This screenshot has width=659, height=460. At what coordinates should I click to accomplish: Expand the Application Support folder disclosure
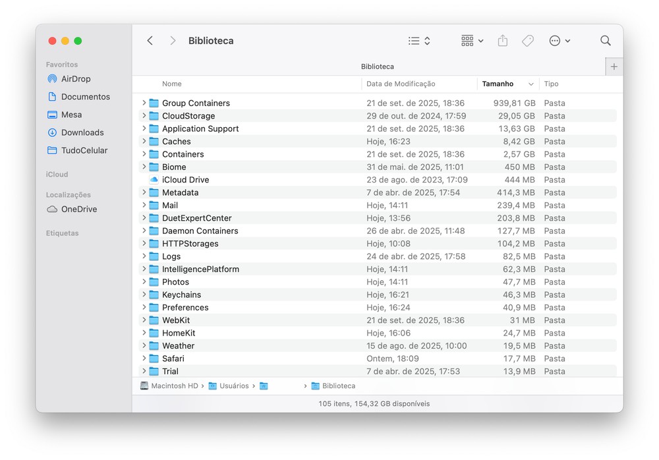tap(144, 129)
